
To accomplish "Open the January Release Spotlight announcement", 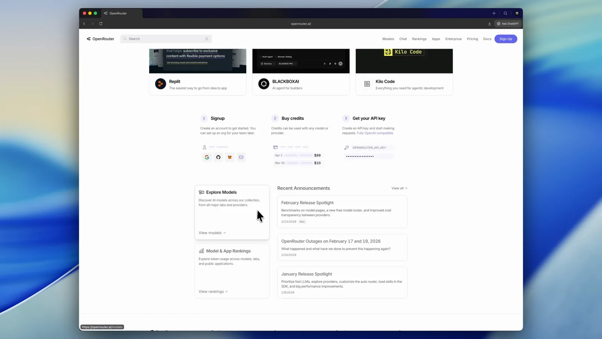I will 342,282.
